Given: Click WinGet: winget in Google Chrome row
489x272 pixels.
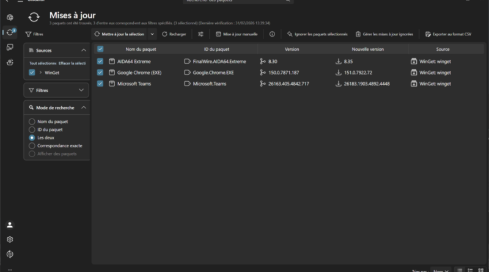Looking at the screenshot, I should [x=435, y=72].
